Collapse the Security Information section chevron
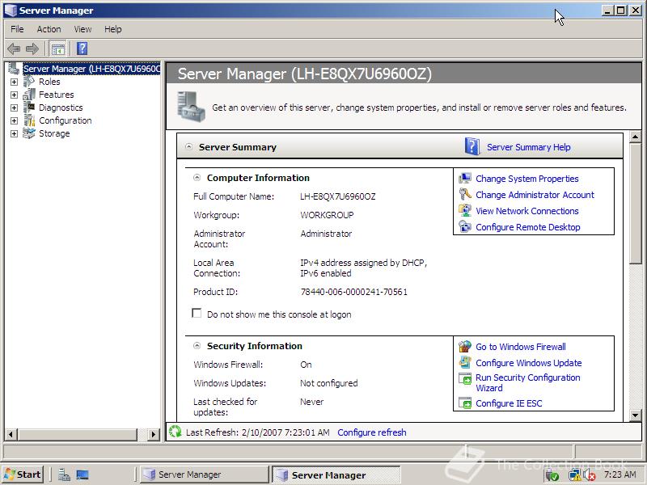Screen dimensions: 647x485 [x=197, y=346]
